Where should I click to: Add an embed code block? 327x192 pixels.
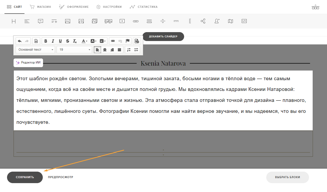[244, 21]
